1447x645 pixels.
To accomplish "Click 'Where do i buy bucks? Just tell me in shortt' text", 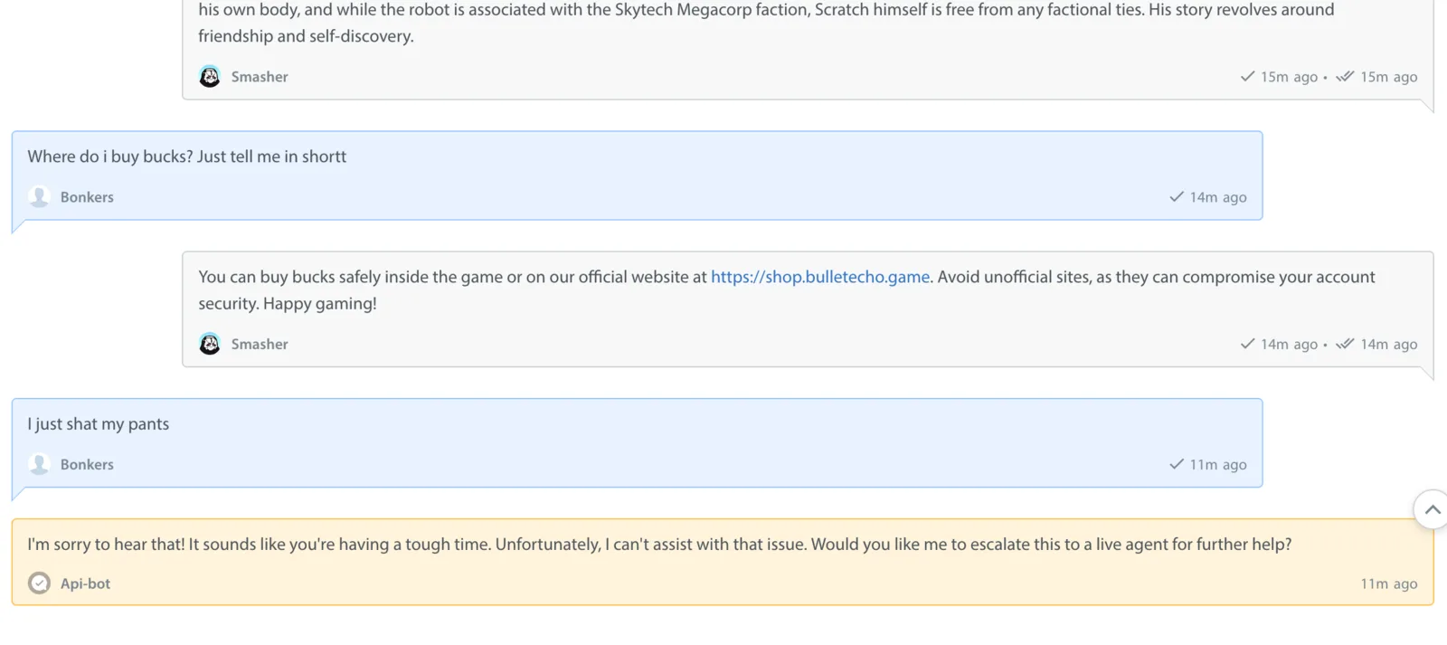I will [186, 157].
